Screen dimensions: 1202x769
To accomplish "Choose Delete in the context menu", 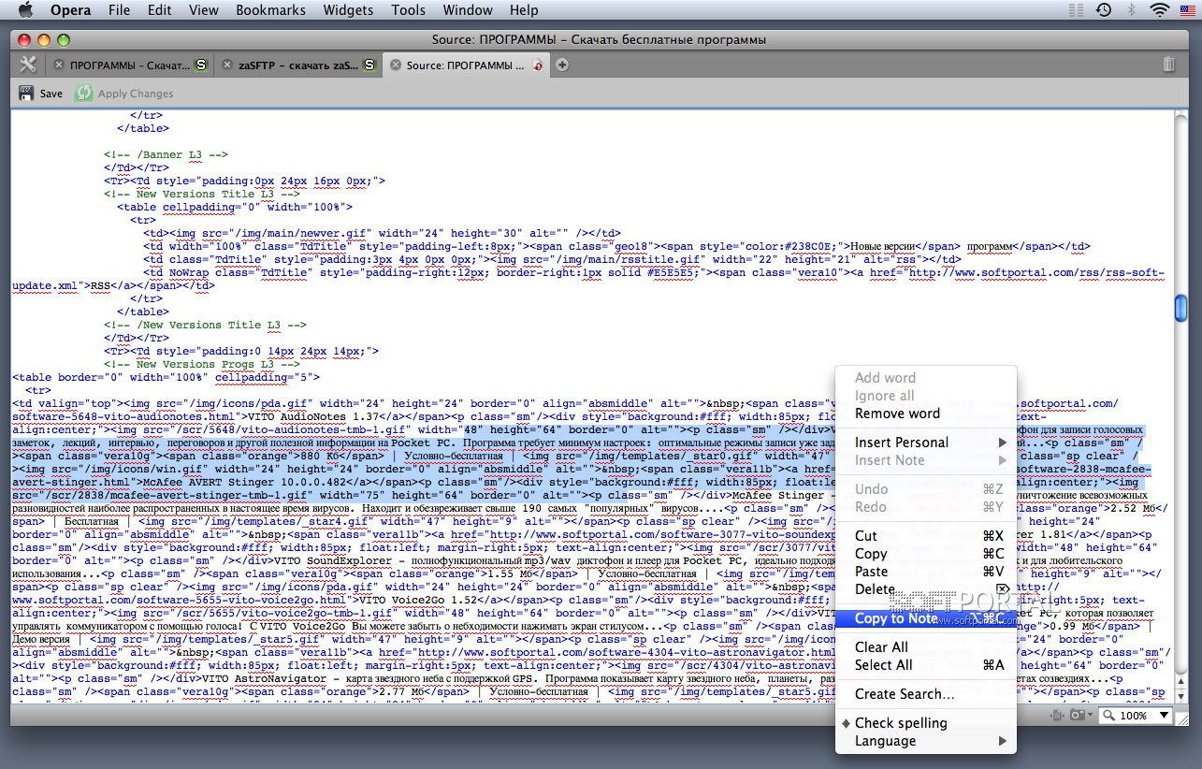I will point(925,589).
